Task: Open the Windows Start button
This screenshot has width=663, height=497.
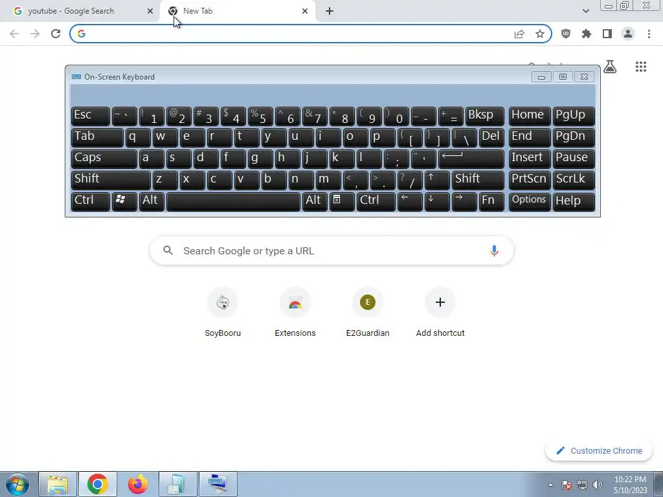Action: click(17, 484)
